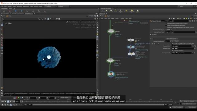Click the Play forward button
The width and height of the screenshot is (197, 111).
[x=11, y=101]
